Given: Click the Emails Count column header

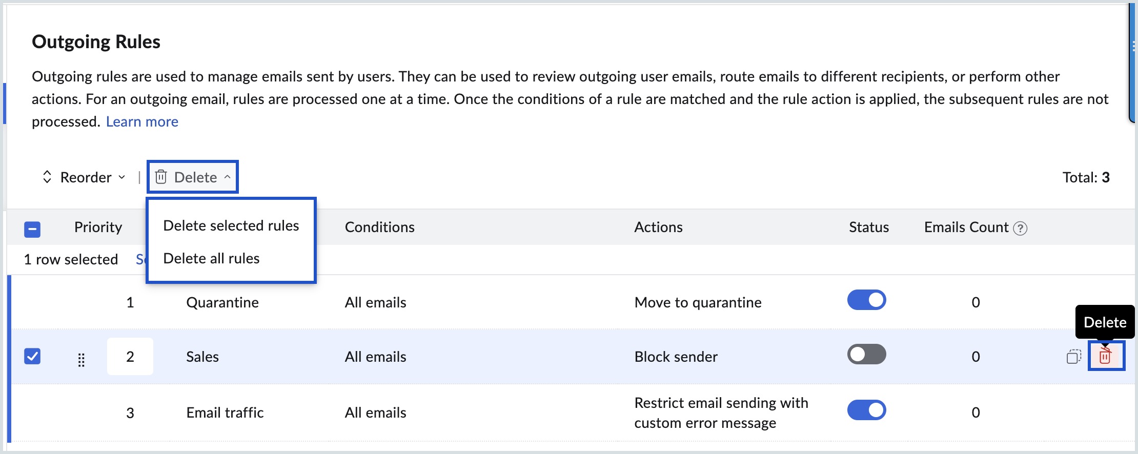Looking at the screenshot, I should [x=966, y=227].
